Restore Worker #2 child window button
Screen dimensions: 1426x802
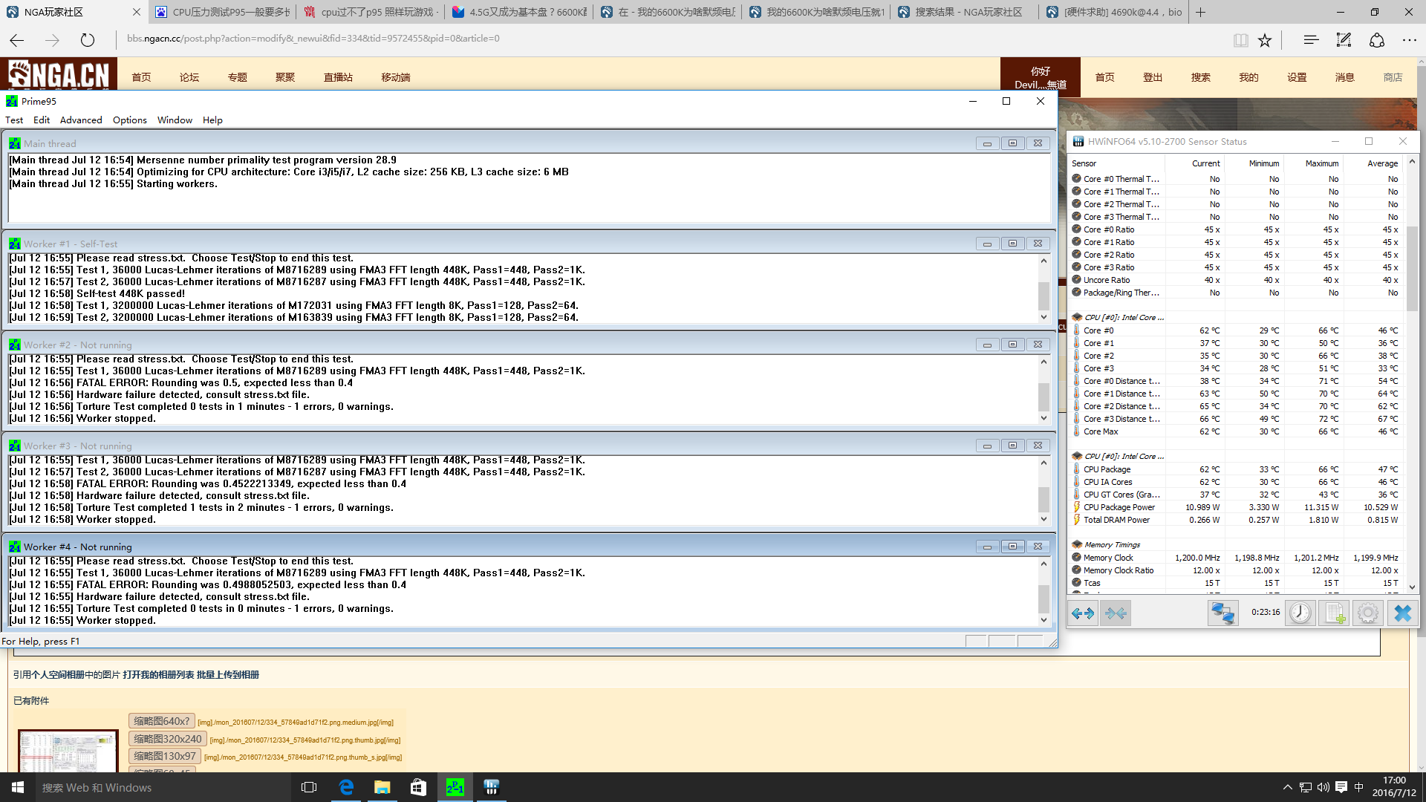1012,345
